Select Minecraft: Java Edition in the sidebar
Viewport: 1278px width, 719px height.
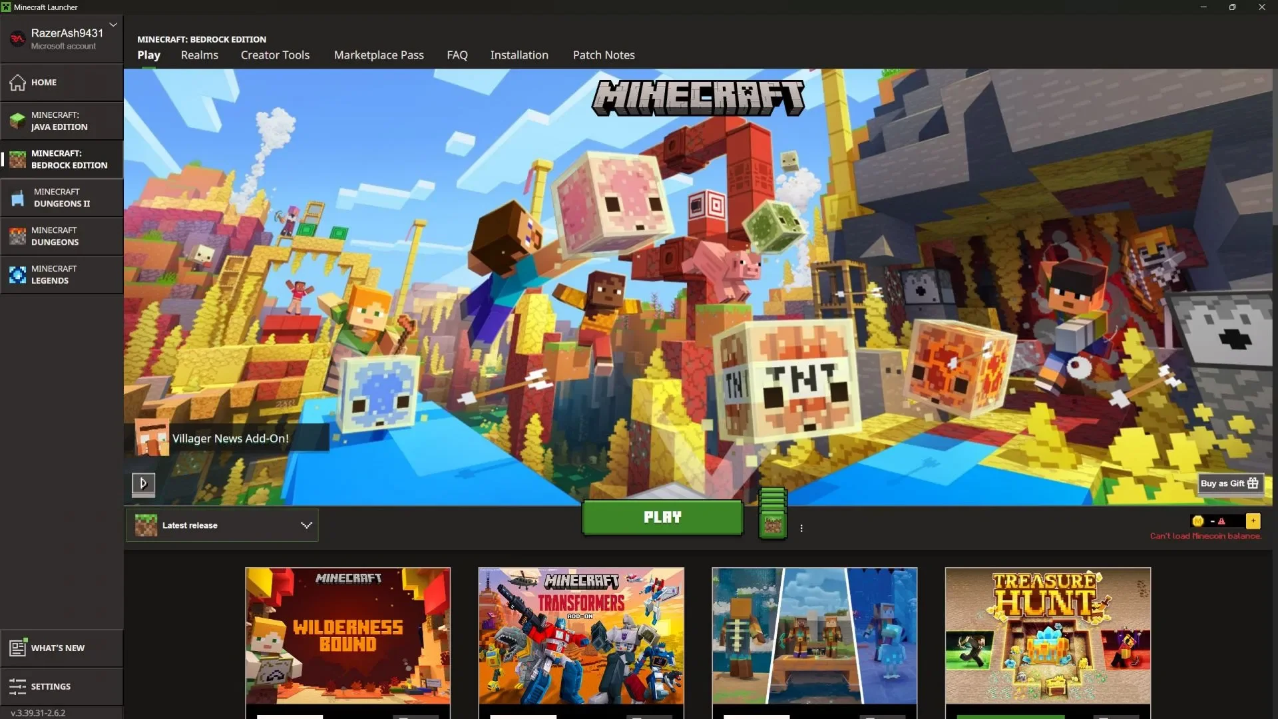[x=61, y=120]
